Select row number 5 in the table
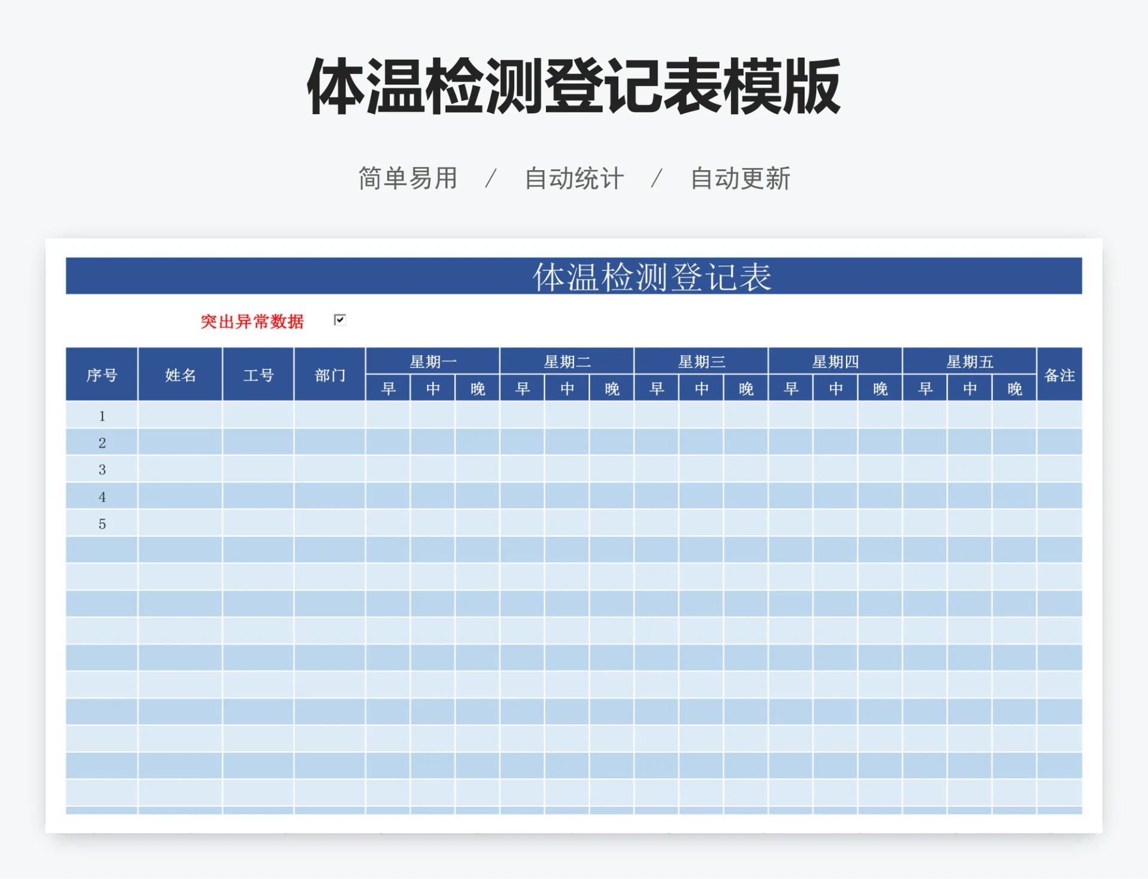 (x=102, y=523)
